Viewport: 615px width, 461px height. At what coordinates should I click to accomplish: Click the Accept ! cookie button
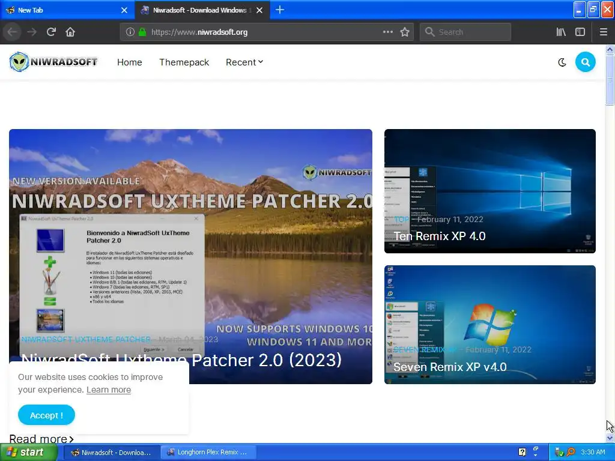click(x=46, y=415)
